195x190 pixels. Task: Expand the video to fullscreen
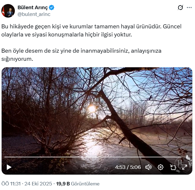point(185,167)
